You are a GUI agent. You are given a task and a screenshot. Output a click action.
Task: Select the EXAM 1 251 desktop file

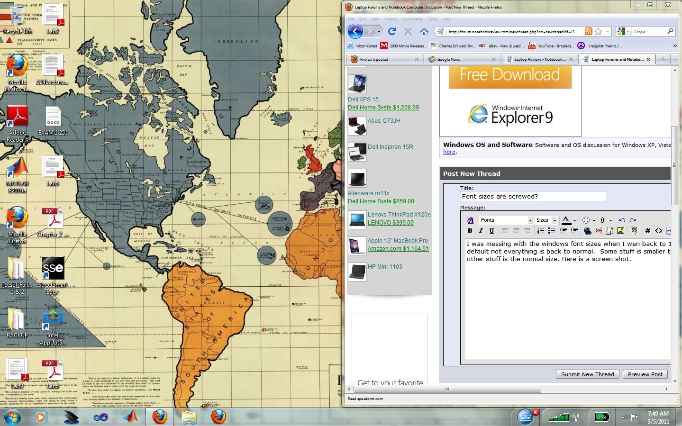pyautogui.click(x=53, y=121)
